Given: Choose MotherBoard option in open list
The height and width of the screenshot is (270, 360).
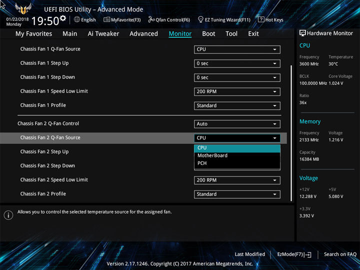Looking at the screenshot, I should pyautogui.click(x=237, y=155).
